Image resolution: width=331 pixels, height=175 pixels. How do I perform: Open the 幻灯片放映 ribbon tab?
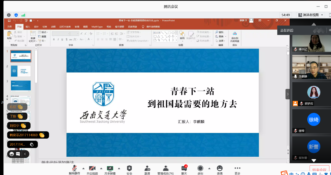pos(65,27)
